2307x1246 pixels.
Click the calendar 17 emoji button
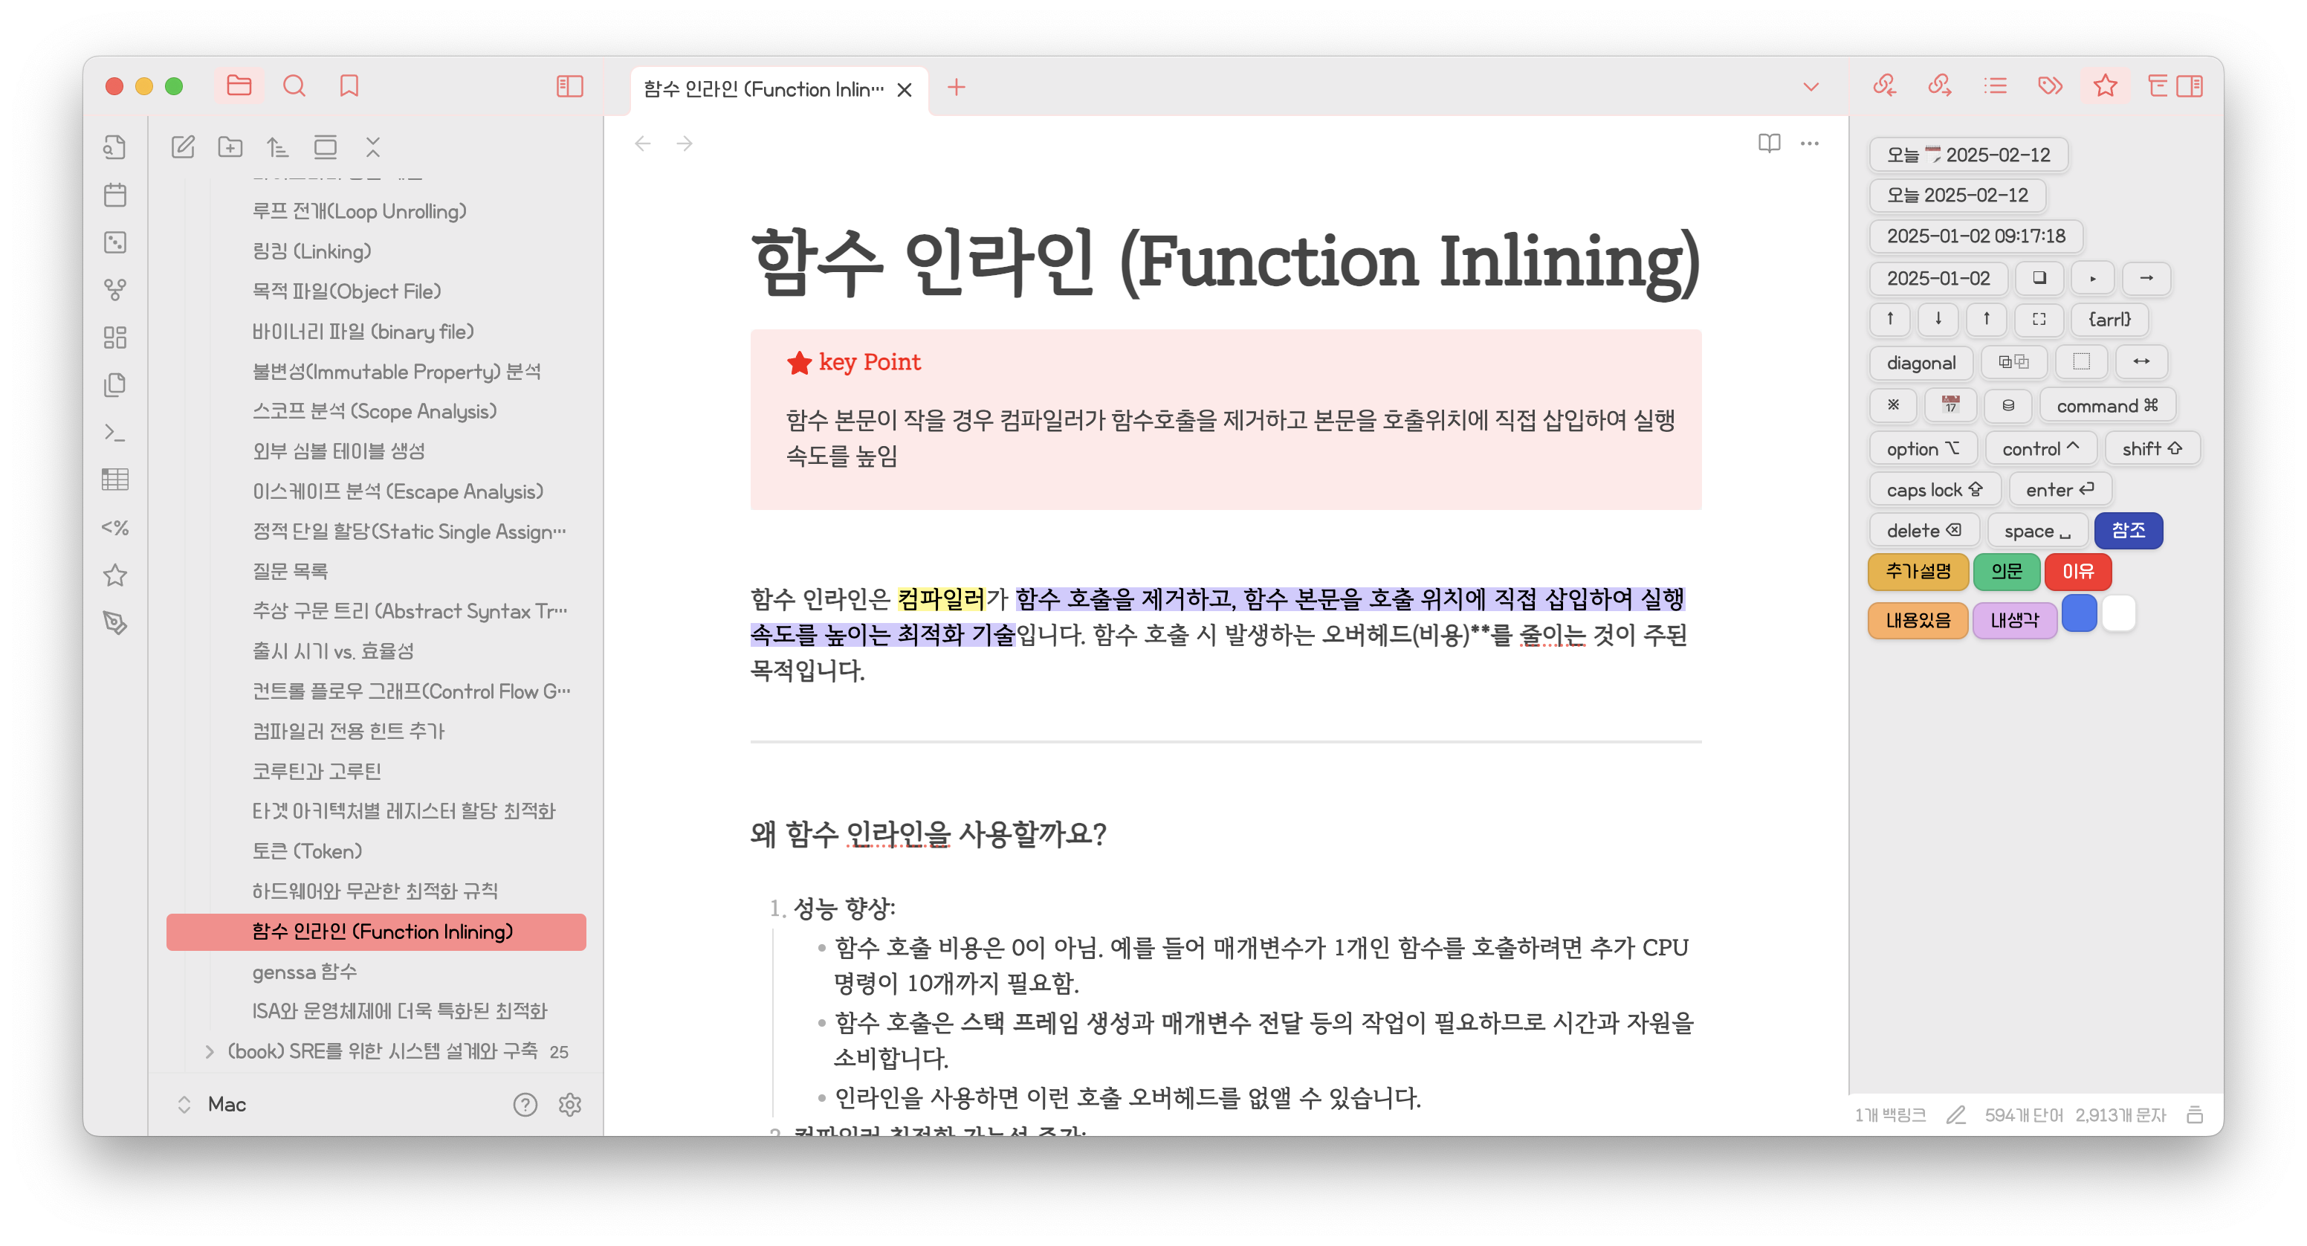(x=1950, y=406)
